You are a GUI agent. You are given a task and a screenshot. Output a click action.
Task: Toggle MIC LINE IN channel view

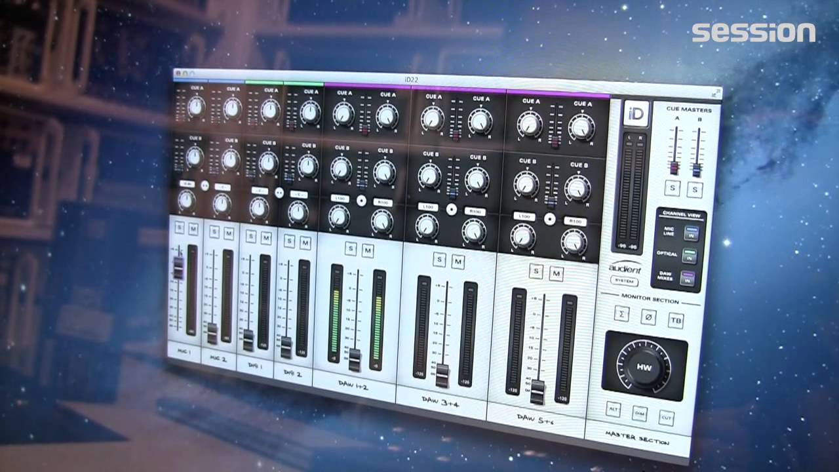[691, 233]
